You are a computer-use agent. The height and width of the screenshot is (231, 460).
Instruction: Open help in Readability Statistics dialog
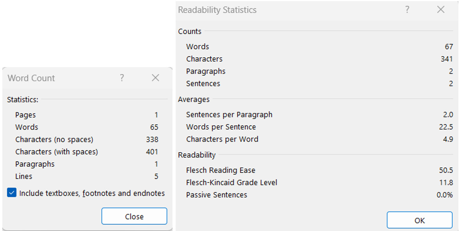407,10
